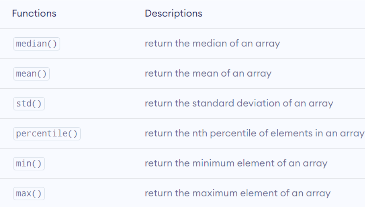The image size is (365, 207).
Task: Click the description 'return the mean of an array'
Action: click(x=208, y=74)
